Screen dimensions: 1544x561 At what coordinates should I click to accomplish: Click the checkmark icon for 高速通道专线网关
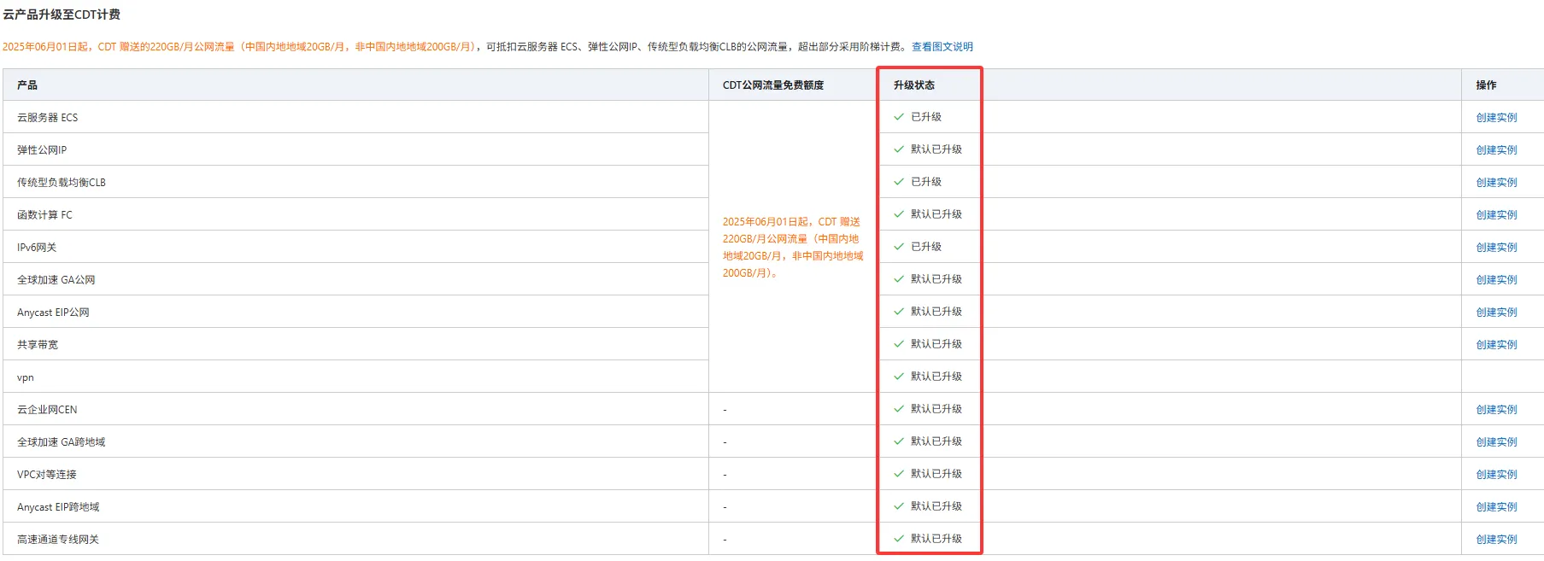898,539
